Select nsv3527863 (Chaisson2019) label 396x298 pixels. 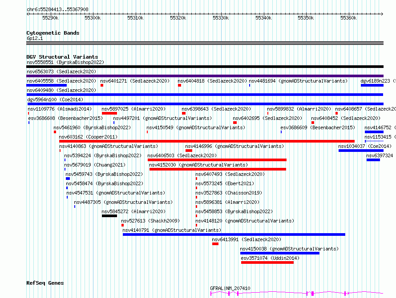coord(229,193)
